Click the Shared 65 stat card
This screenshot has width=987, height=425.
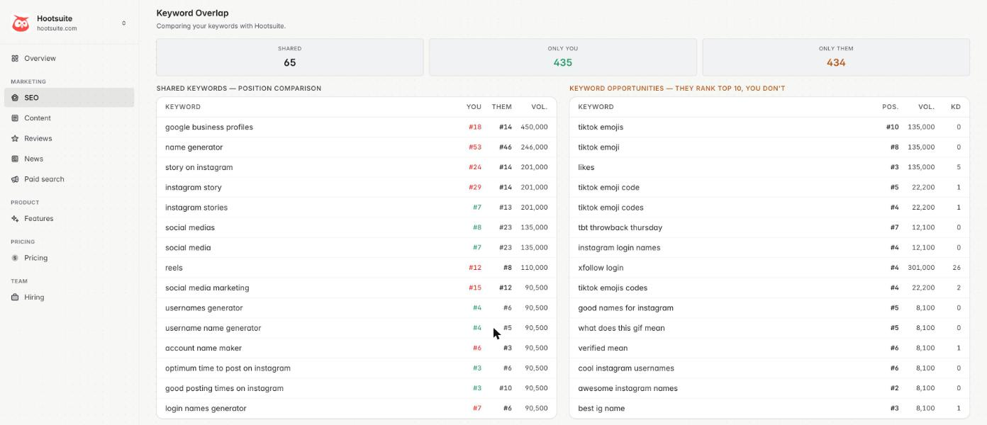[x=289, y=57]
